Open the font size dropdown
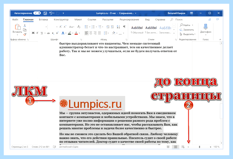The height and width of the screenshot is (159, 233). pyautogui.click(x=57, y=27)
